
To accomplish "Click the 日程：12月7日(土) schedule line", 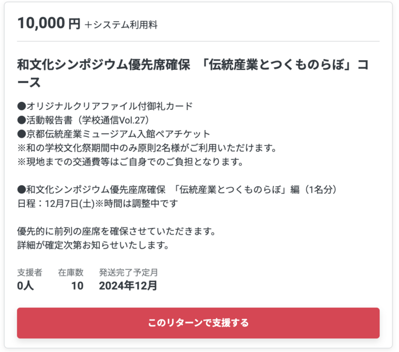I will pyautogui.click(x=98, y=204).
